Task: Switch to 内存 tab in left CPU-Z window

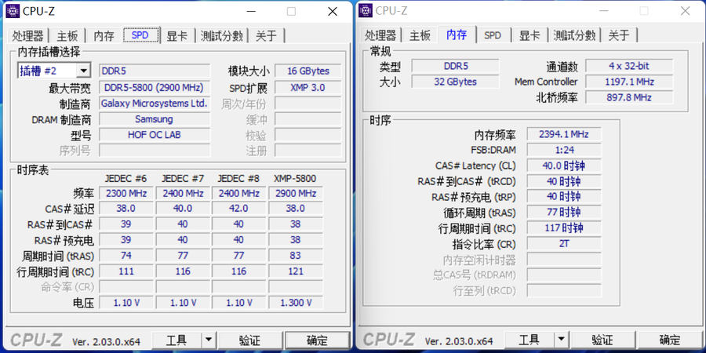Action: pyautogui.click(x=104, y=35)
